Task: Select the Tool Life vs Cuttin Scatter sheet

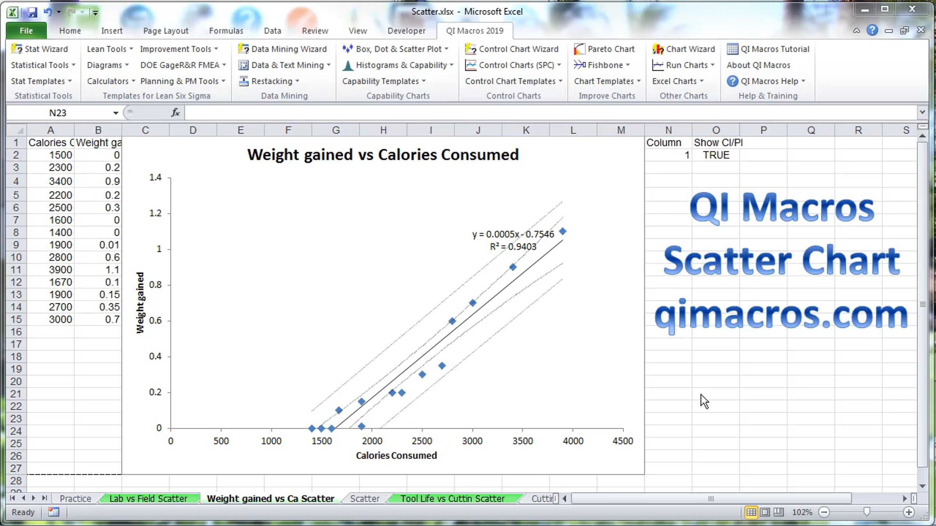Action: (x=452, y=498)
